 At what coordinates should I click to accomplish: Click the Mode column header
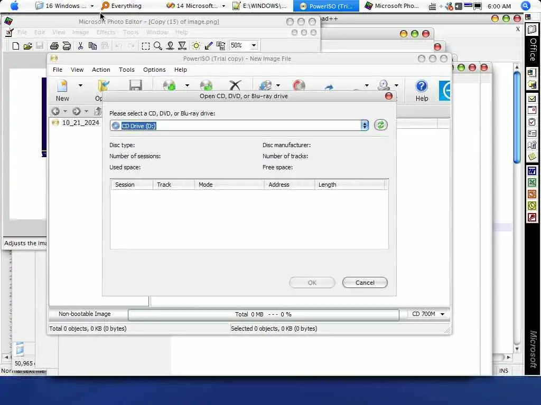point(229,185)
